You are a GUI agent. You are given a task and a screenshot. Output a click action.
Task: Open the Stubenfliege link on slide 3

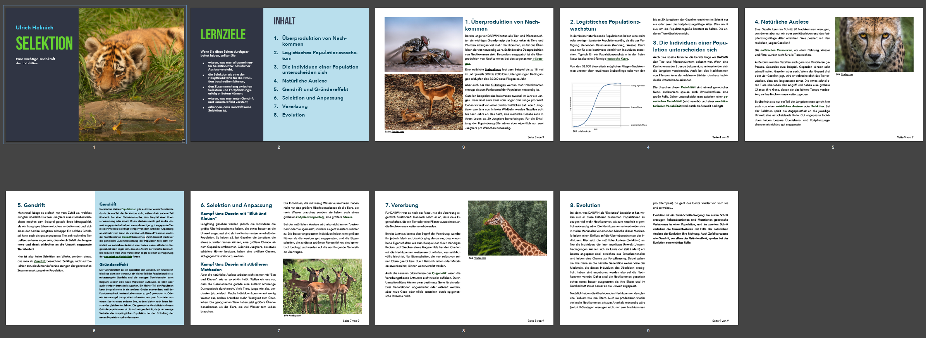493,70
